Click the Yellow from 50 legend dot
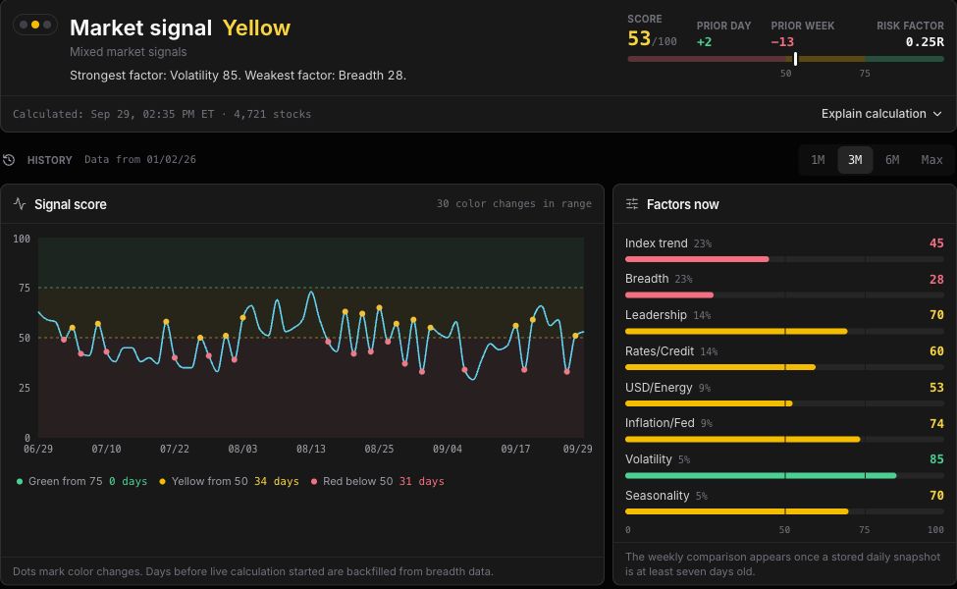Viewport: 957px width, 589px height. tap(162, 482)
